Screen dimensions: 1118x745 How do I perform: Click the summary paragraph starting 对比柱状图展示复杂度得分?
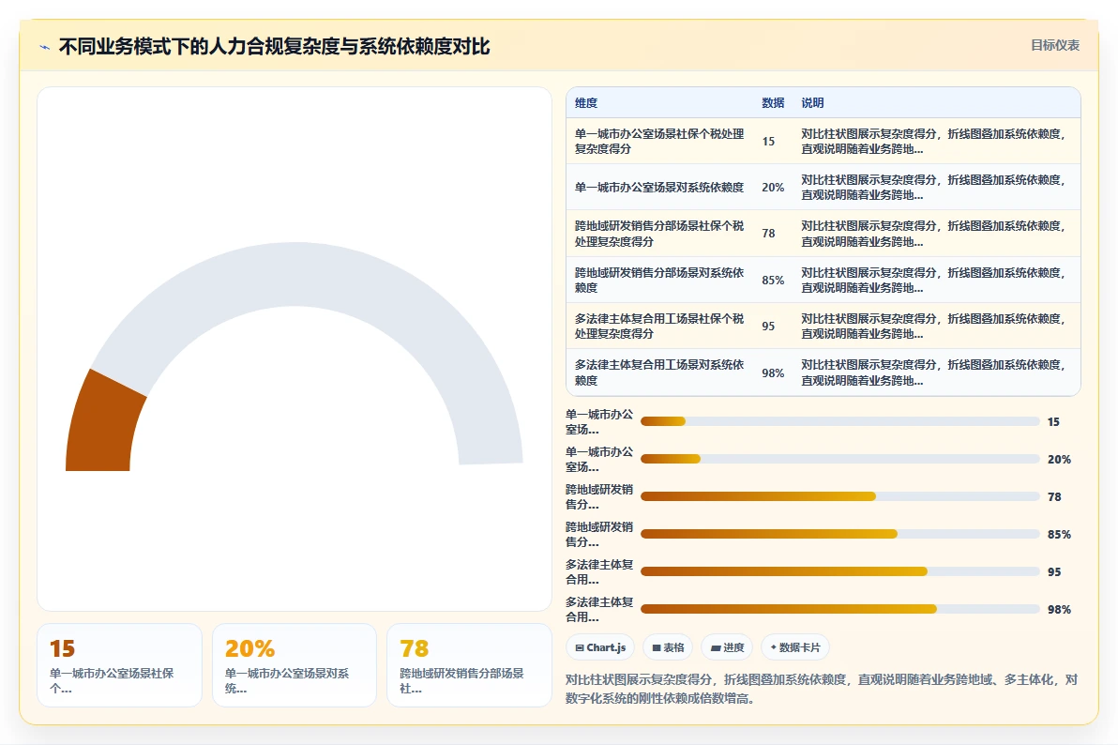822,689
